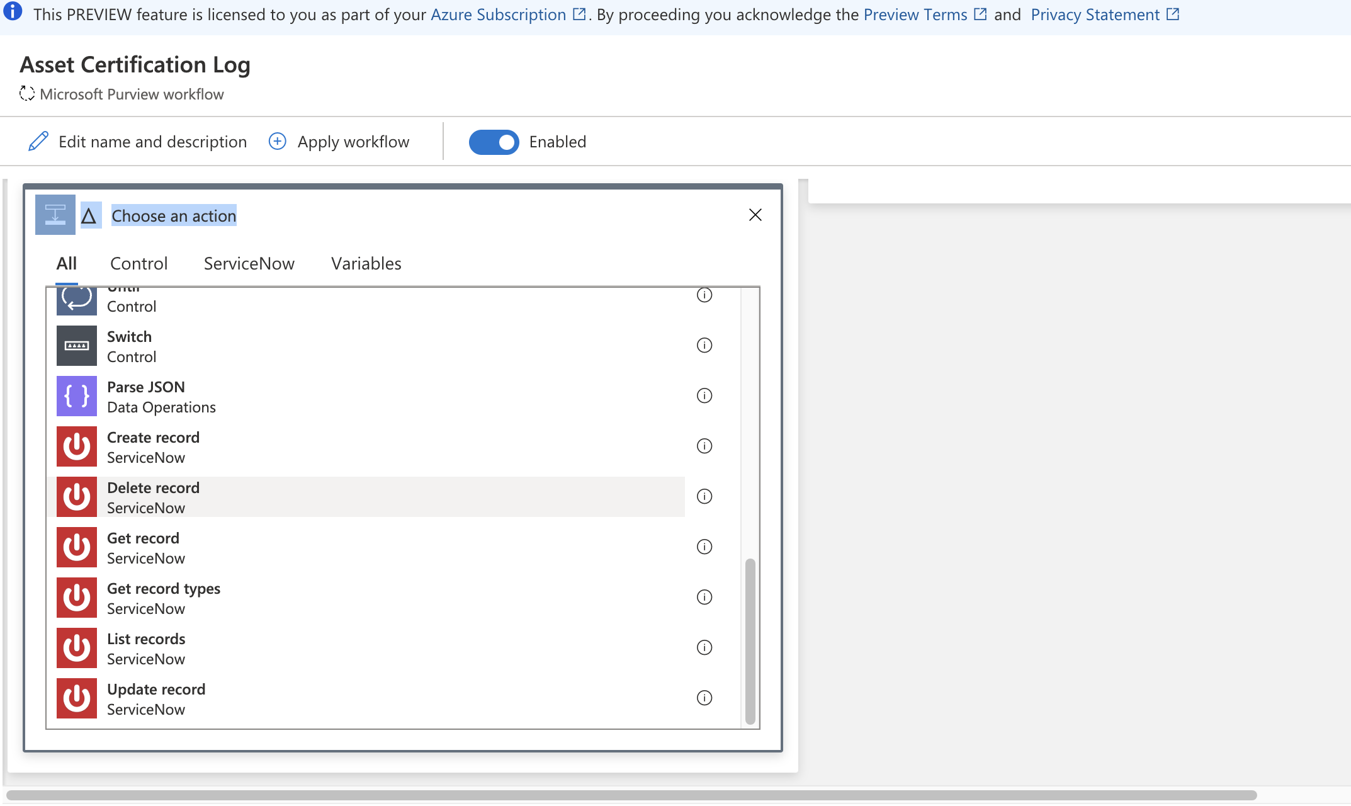1351x806 pixels.
Task: Close the Choose an action dialog
Action: [x=755, y=215]
